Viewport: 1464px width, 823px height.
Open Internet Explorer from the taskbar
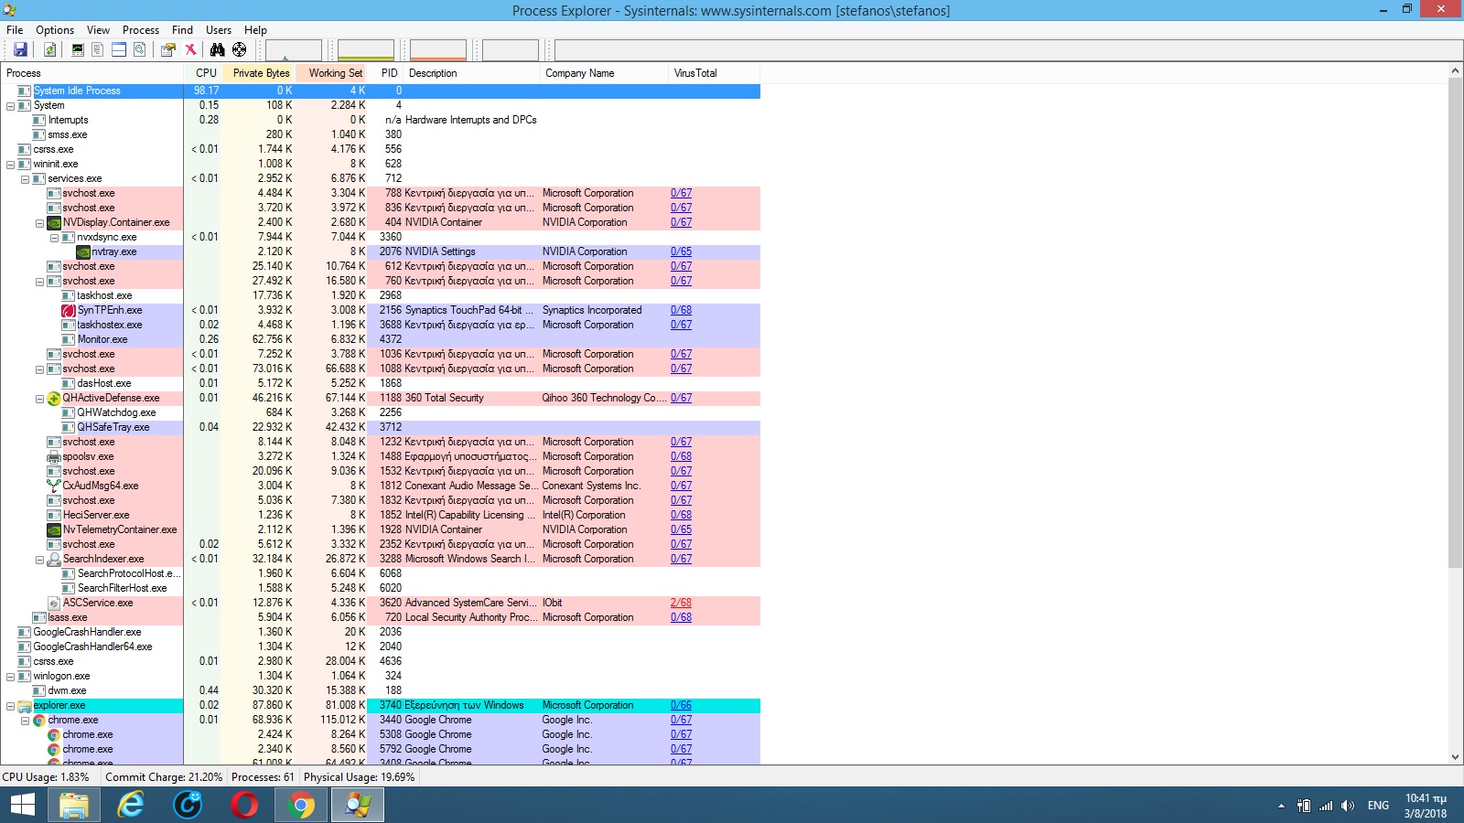click(131, 805)
